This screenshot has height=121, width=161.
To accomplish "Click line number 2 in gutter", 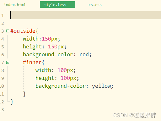I will coord(3,23).
